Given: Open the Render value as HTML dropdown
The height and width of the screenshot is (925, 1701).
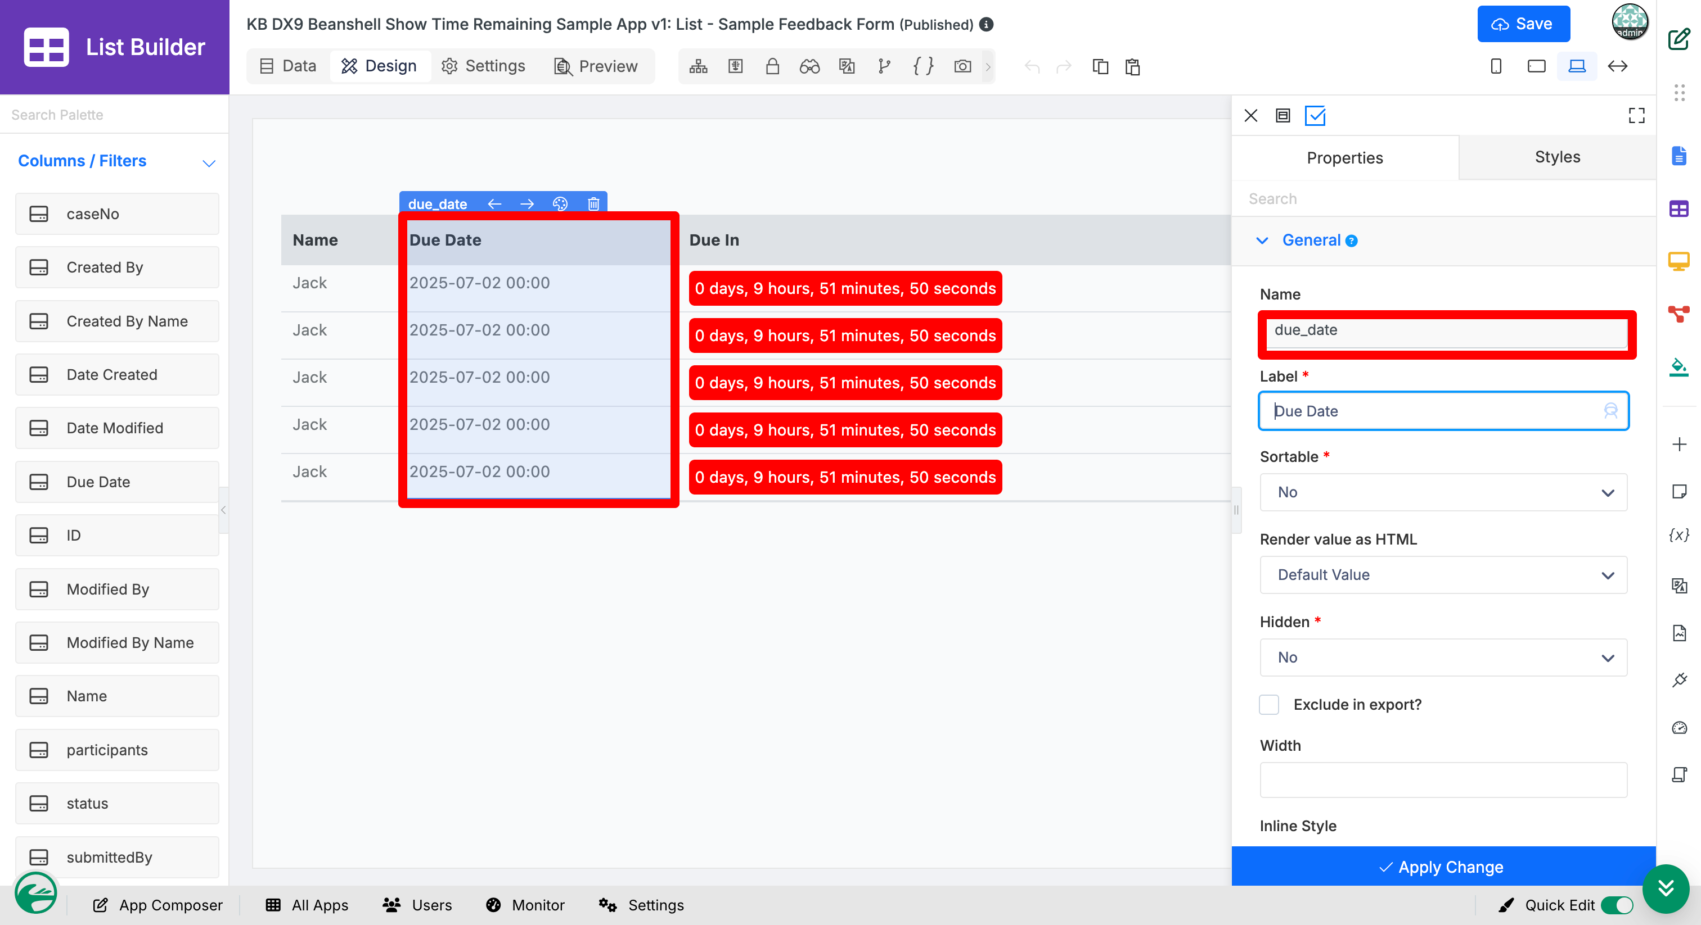Looking at the screenshot, I should (x=1443, y=575).
